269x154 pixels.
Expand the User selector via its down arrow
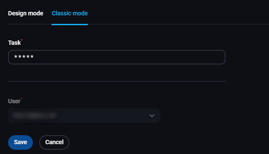[x=152, y=116]
